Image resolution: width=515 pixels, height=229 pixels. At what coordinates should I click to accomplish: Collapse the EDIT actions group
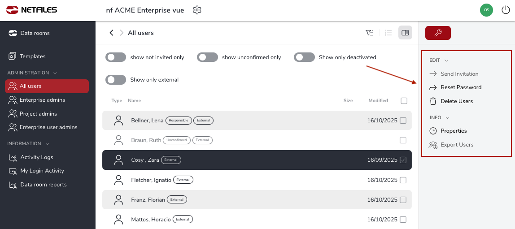pos(446,60)
